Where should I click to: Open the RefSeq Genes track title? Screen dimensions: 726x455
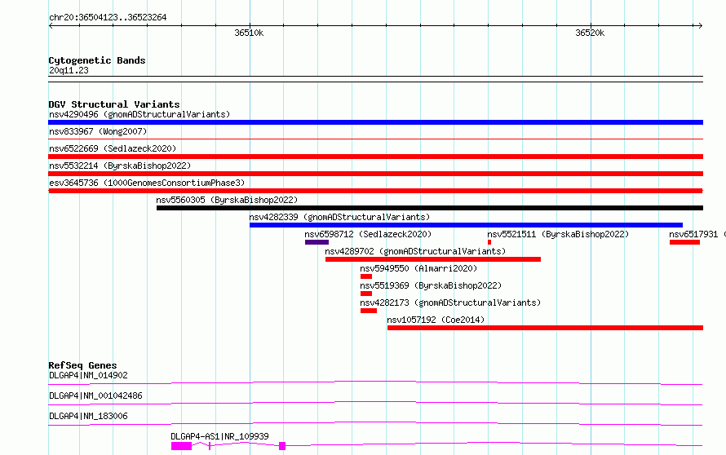coord(82,365)
